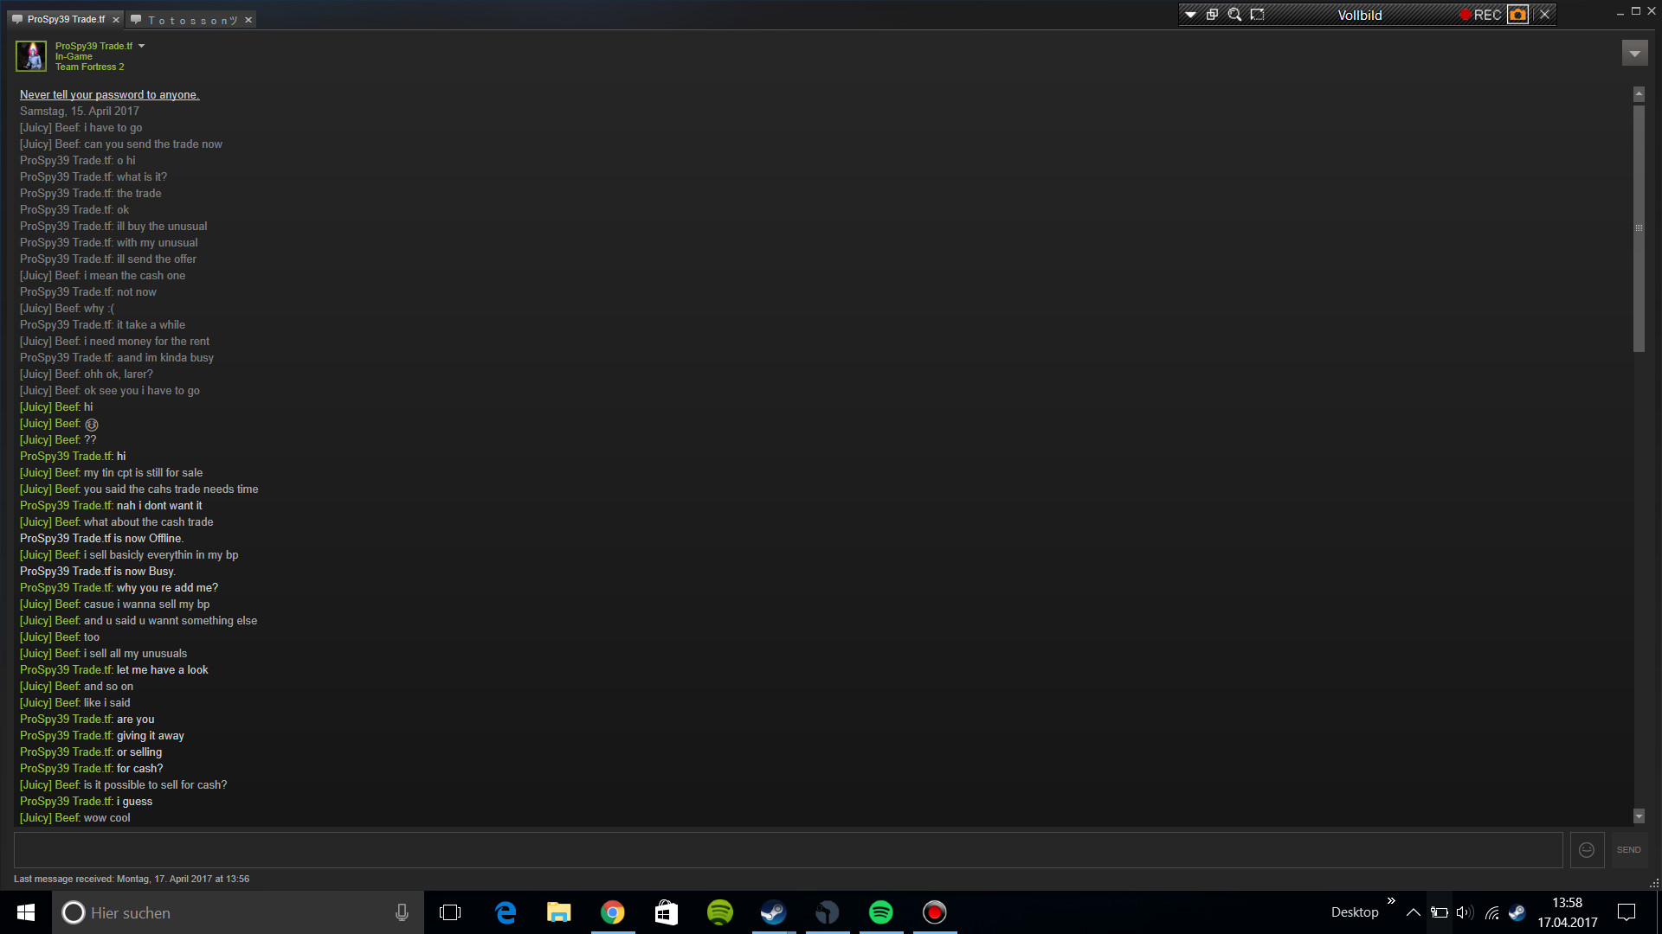Viewport: 1662px width, 934px height.
Task: Open the chat options dropdown at top right
Action: point(1634,54)
